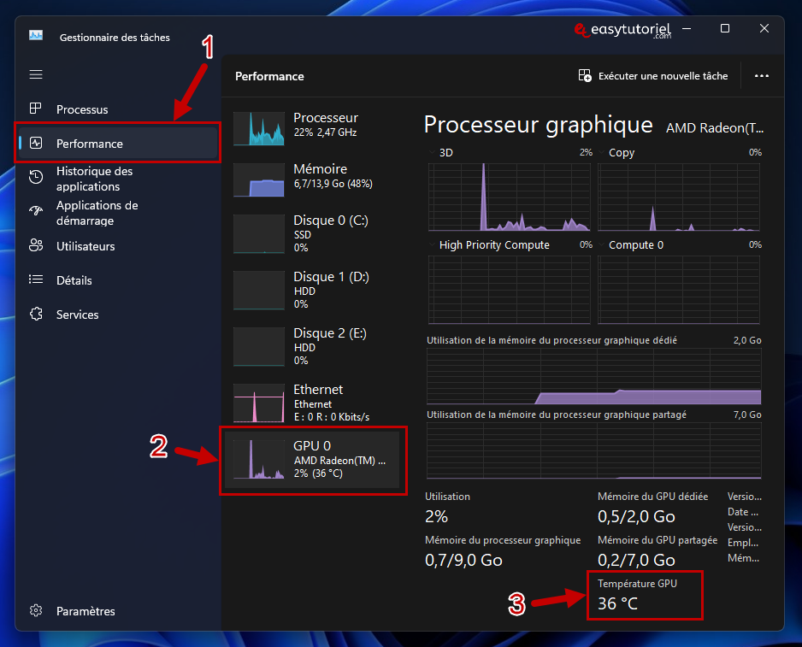The height and width of the screenshot is (647, 802).
Task: Select Disque 0 (C:) SSD item
Action: (312, 233)
